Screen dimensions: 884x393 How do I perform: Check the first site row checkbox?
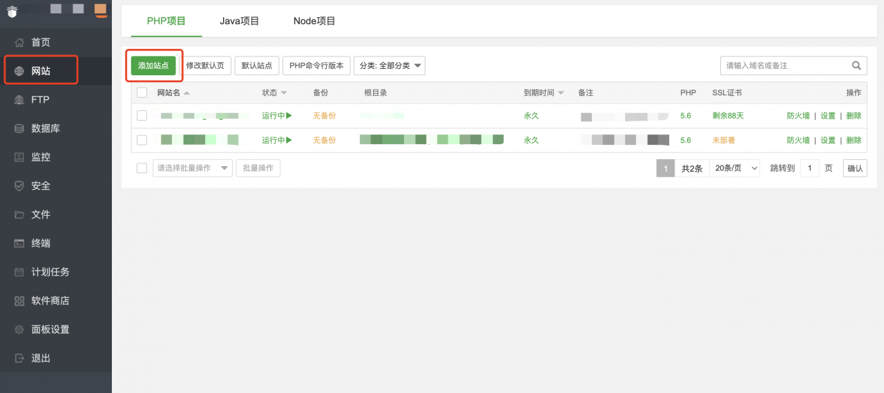[x=142, y=116]
